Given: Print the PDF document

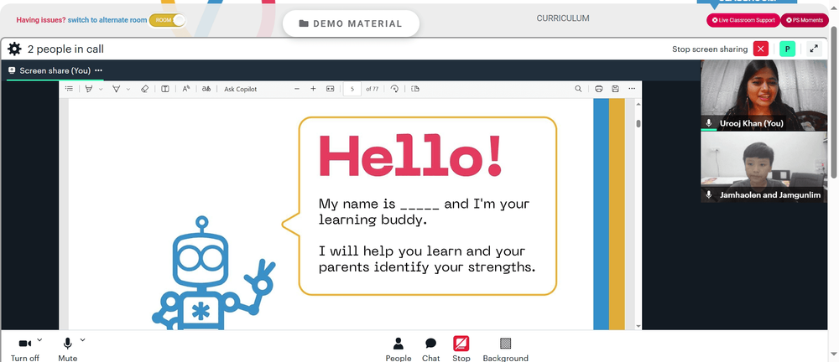Looking at the screenshot, I should click(599, 89).
